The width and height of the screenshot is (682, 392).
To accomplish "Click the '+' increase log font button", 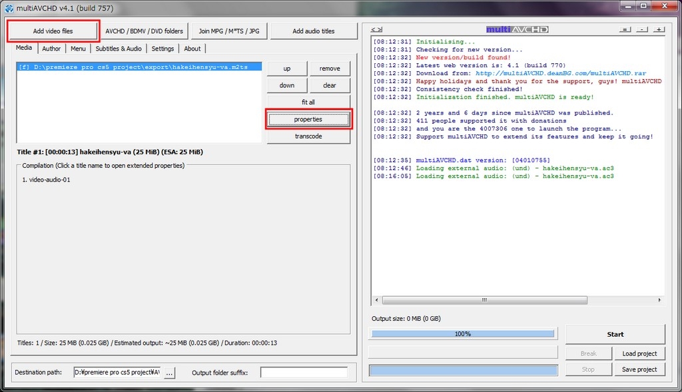I will click(x=658, y=29).
